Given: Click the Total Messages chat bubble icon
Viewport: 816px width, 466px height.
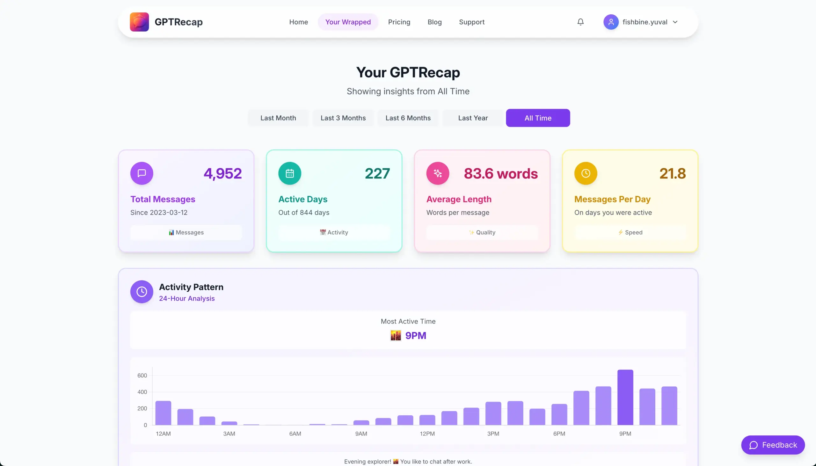Looking at the screenshot, I should point(142,173).
